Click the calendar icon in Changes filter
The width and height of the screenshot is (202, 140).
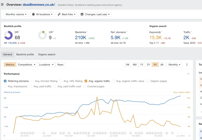tap(82, 14)
